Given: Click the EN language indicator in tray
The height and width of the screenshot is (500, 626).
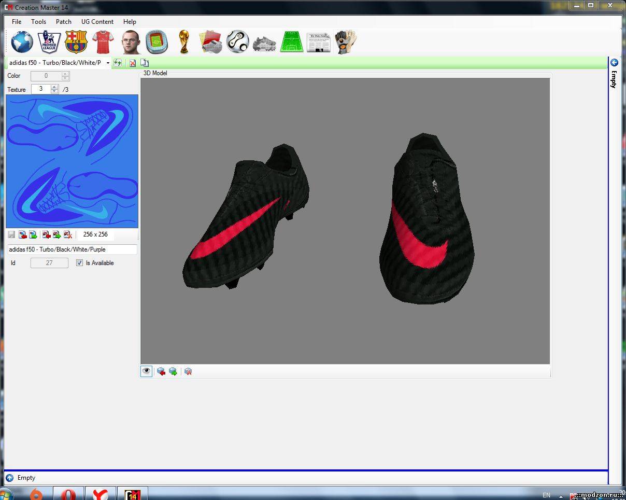Looking at the screenshot, I should (547, 495).
